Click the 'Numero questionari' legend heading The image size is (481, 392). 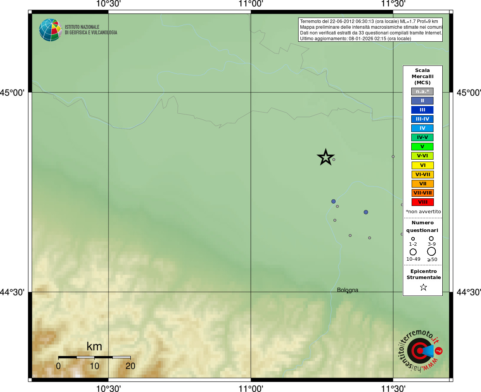click(422, 227)
